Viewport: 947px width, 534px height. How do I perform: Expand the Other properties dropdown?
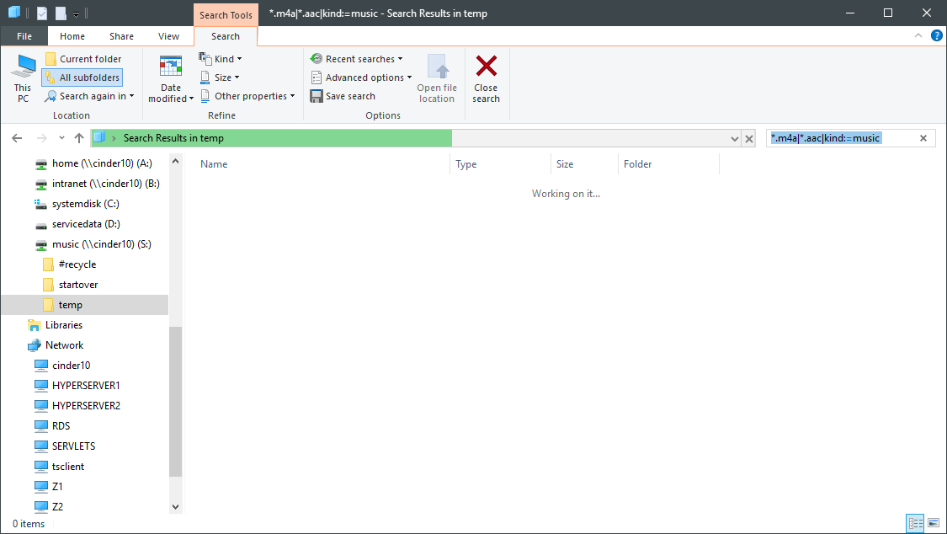[247, 95]
